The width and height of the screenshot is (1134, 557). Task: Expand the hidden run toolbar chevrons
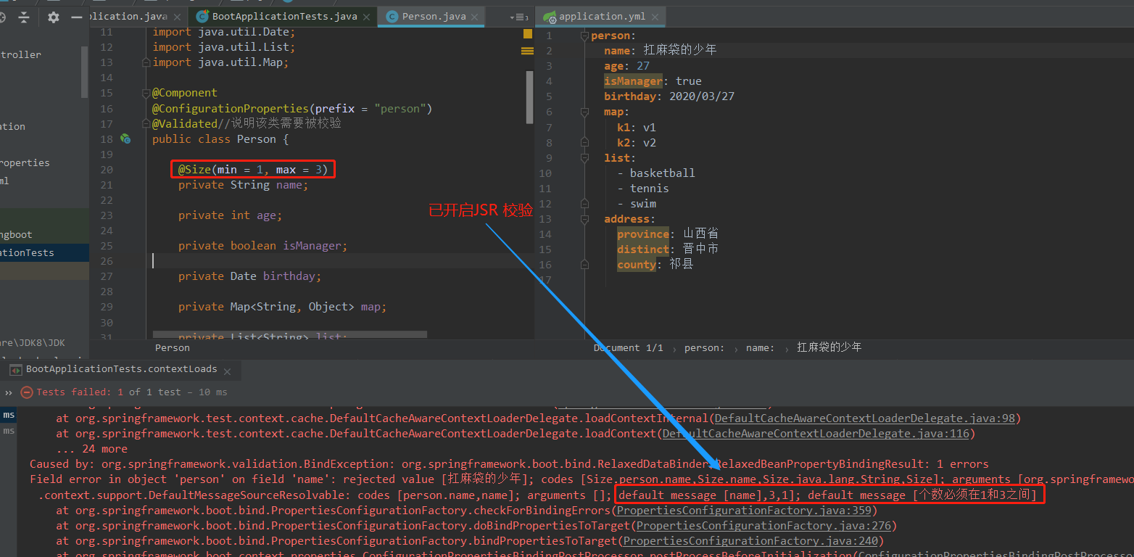point(9,392)
